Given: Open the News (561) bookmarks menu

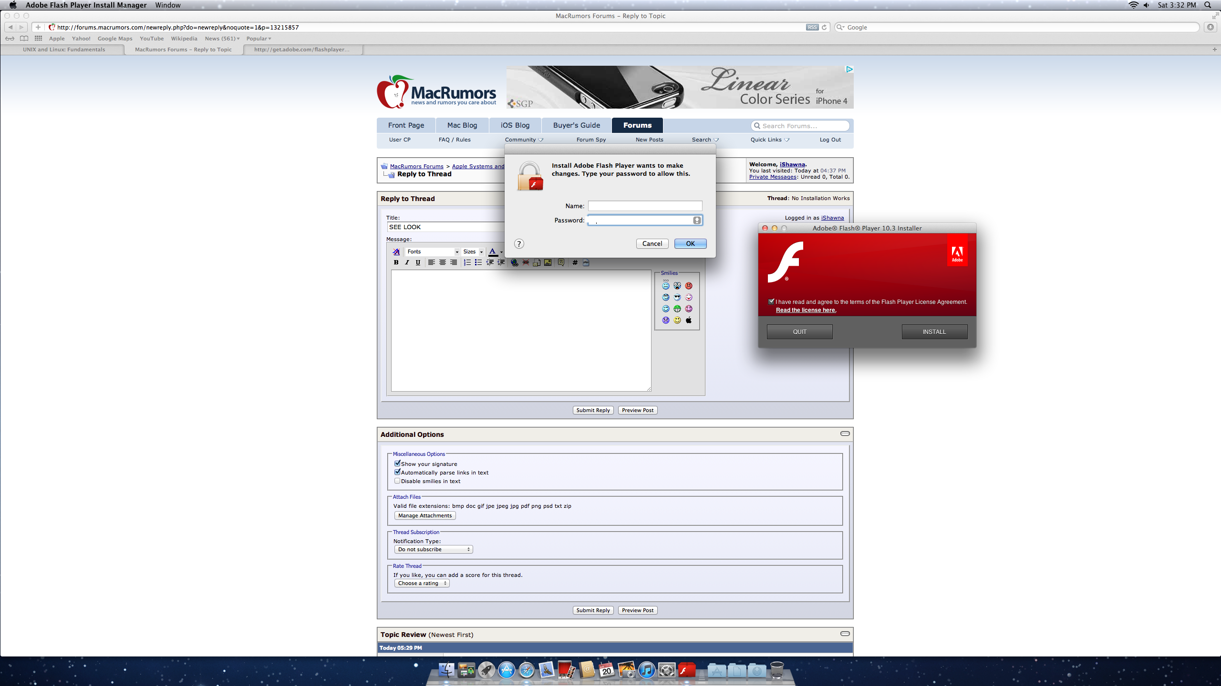Looking at the screenshot, I should 222,39.
